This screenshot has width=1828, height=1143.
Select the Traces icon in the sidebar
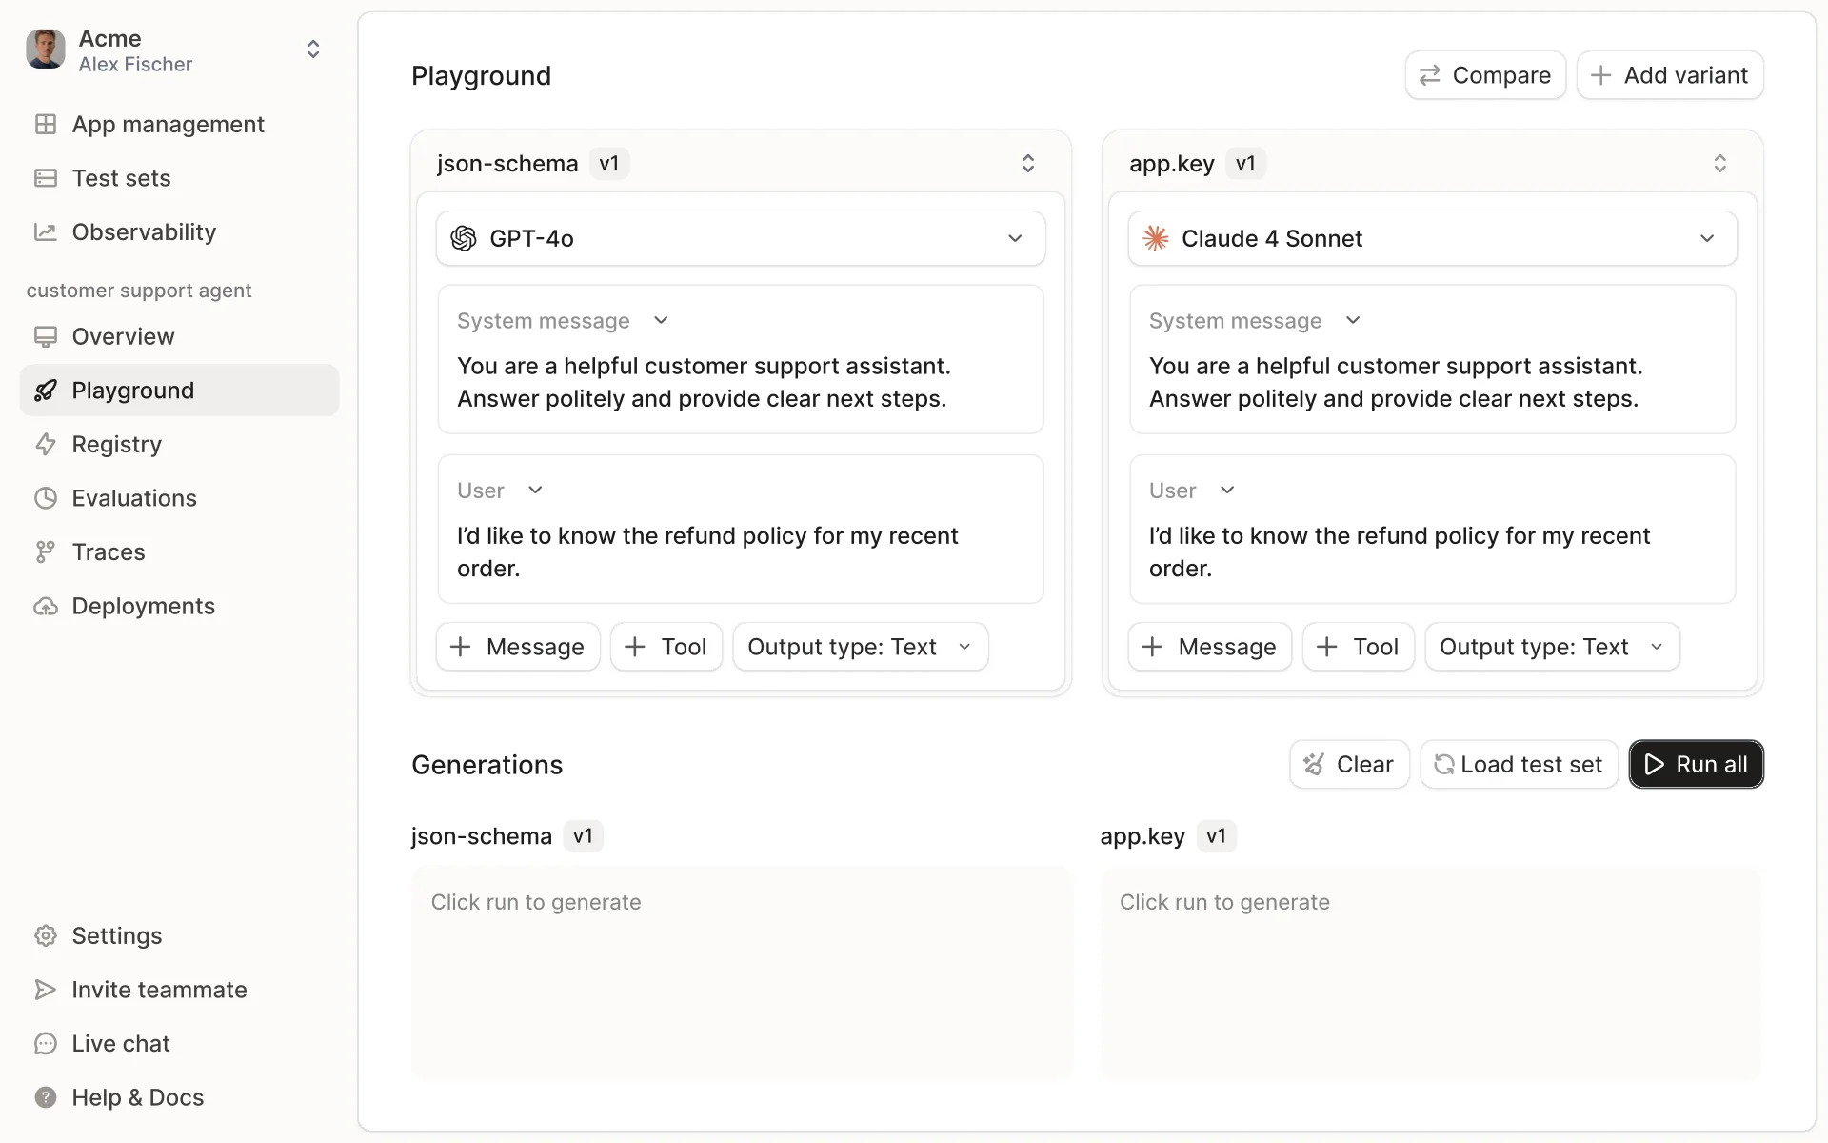click(45, 551)
